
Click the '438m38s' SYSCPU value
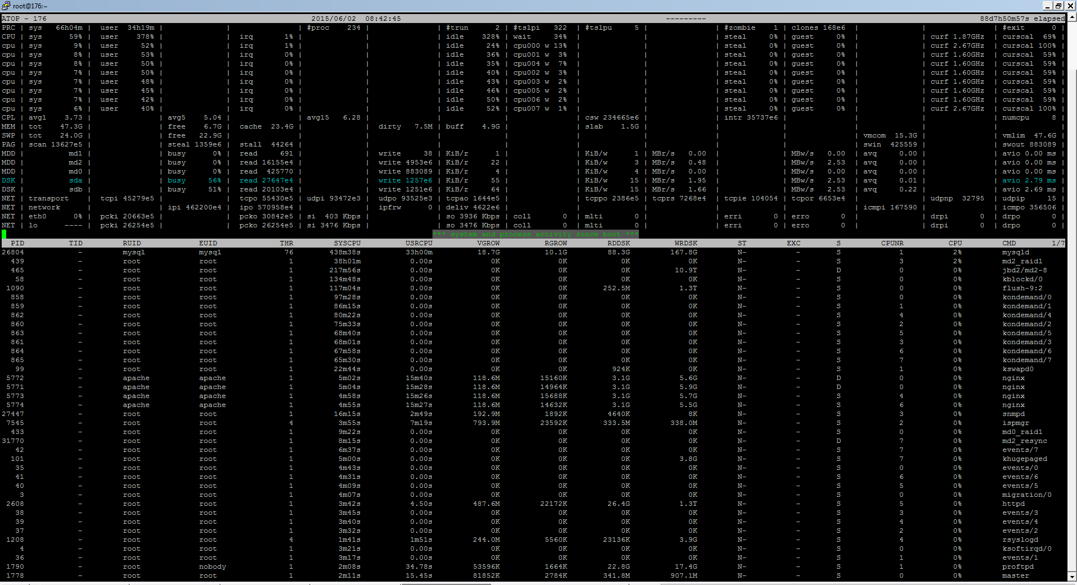(x=345, y=252)
